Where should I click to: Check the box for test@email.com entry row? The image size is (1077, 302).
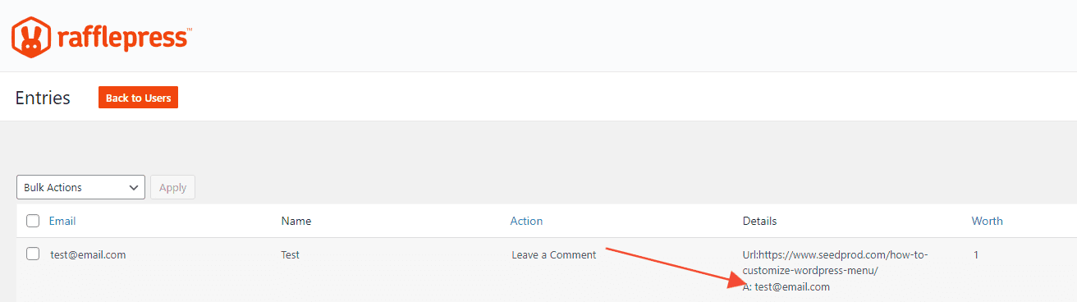[x=33, y=254]
